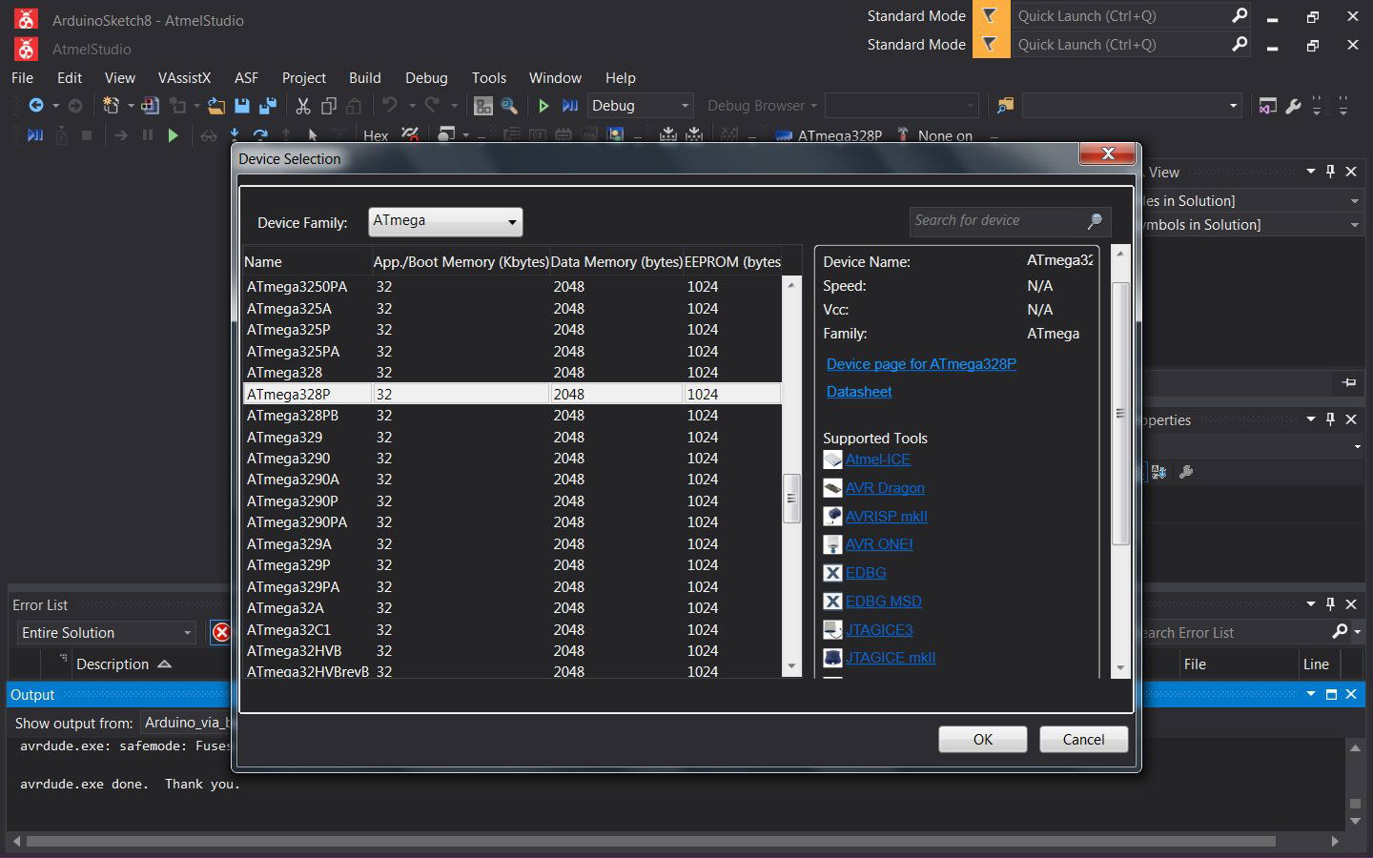Open the File menu
Image resolution: width=1373 pixels, height=858 pixels.
click(22, 78)
